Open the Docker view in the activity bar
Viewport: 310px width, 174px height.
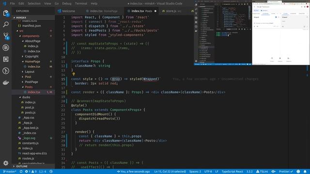click(x=6, y=83)
